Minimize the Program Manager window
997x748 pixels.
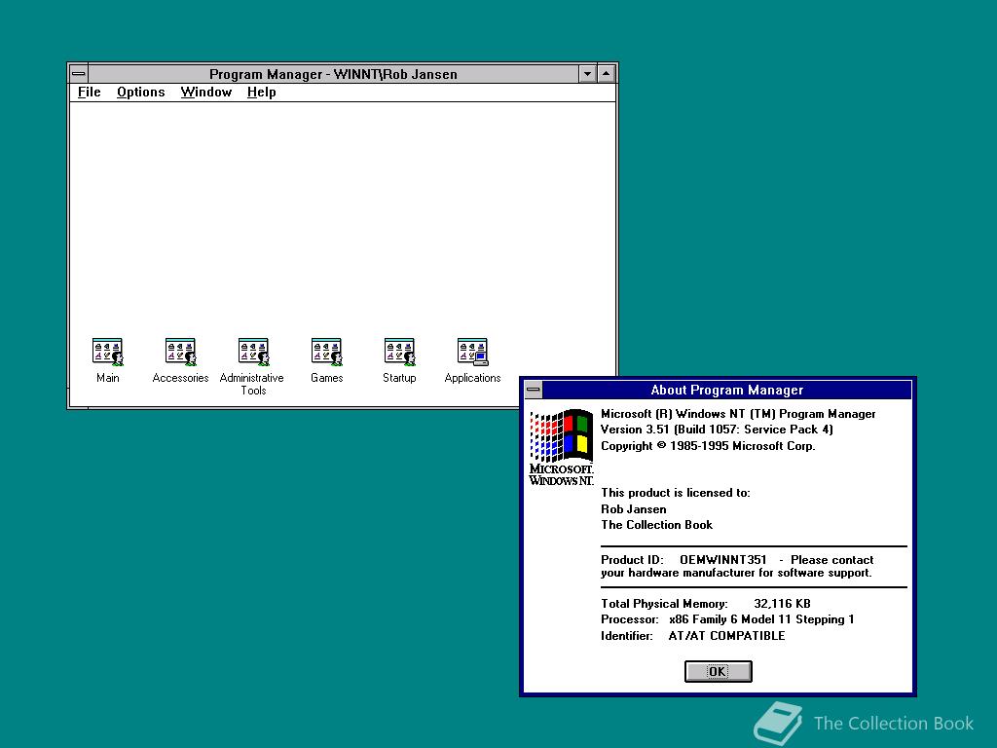588,73
